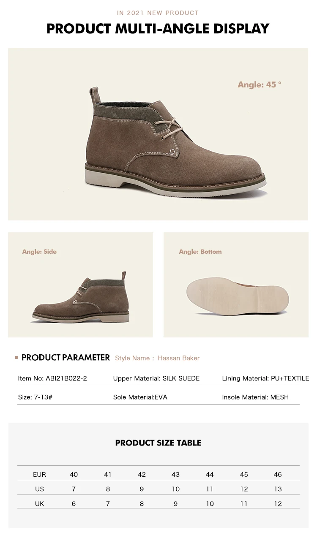
Task: Click Item No: ABI21B022-2
Action: (52, 378)
